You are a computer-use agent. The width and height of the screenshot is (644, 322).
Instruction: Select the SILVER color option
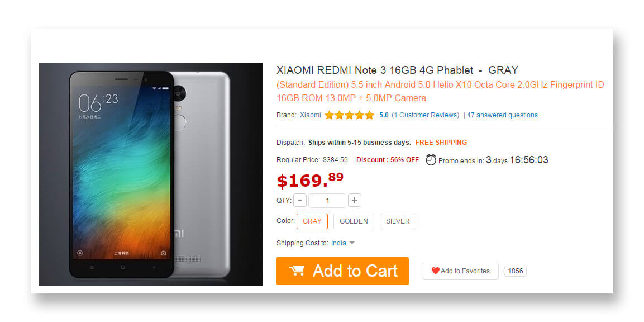coord(398,221)
